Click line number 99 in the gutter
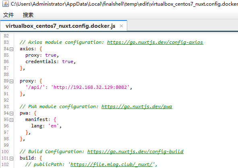The image size is (238, 168). tap(6, 145)
